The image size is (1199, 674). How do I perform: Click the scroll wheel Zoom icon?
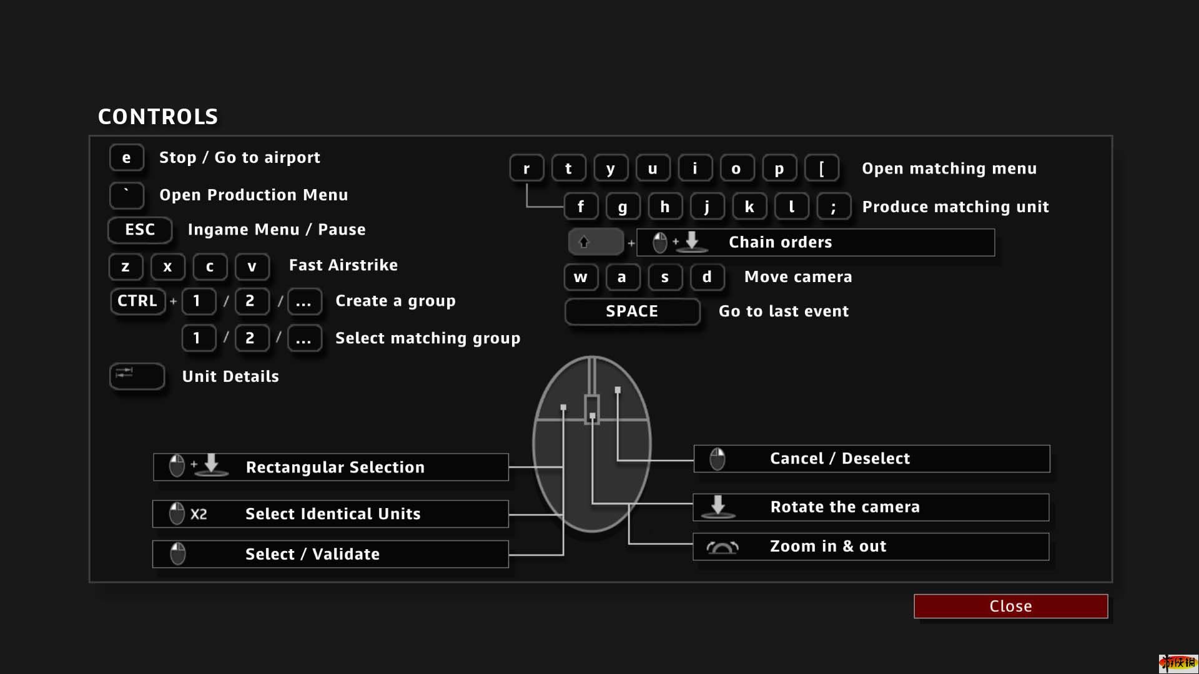[722, 547]
